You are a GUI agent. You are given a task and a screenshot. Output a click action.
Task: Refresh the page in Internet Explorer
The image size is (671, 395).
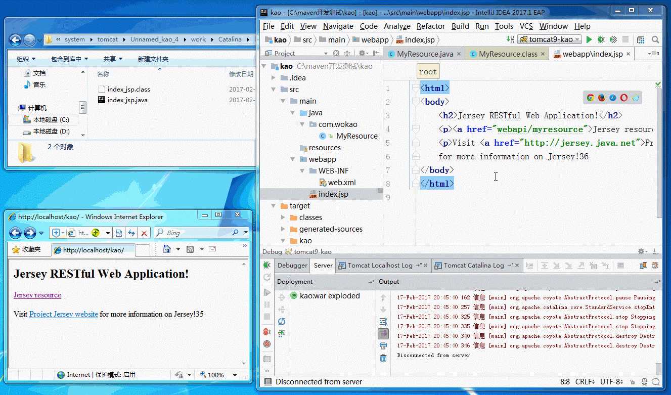click(x=131, y=233)
